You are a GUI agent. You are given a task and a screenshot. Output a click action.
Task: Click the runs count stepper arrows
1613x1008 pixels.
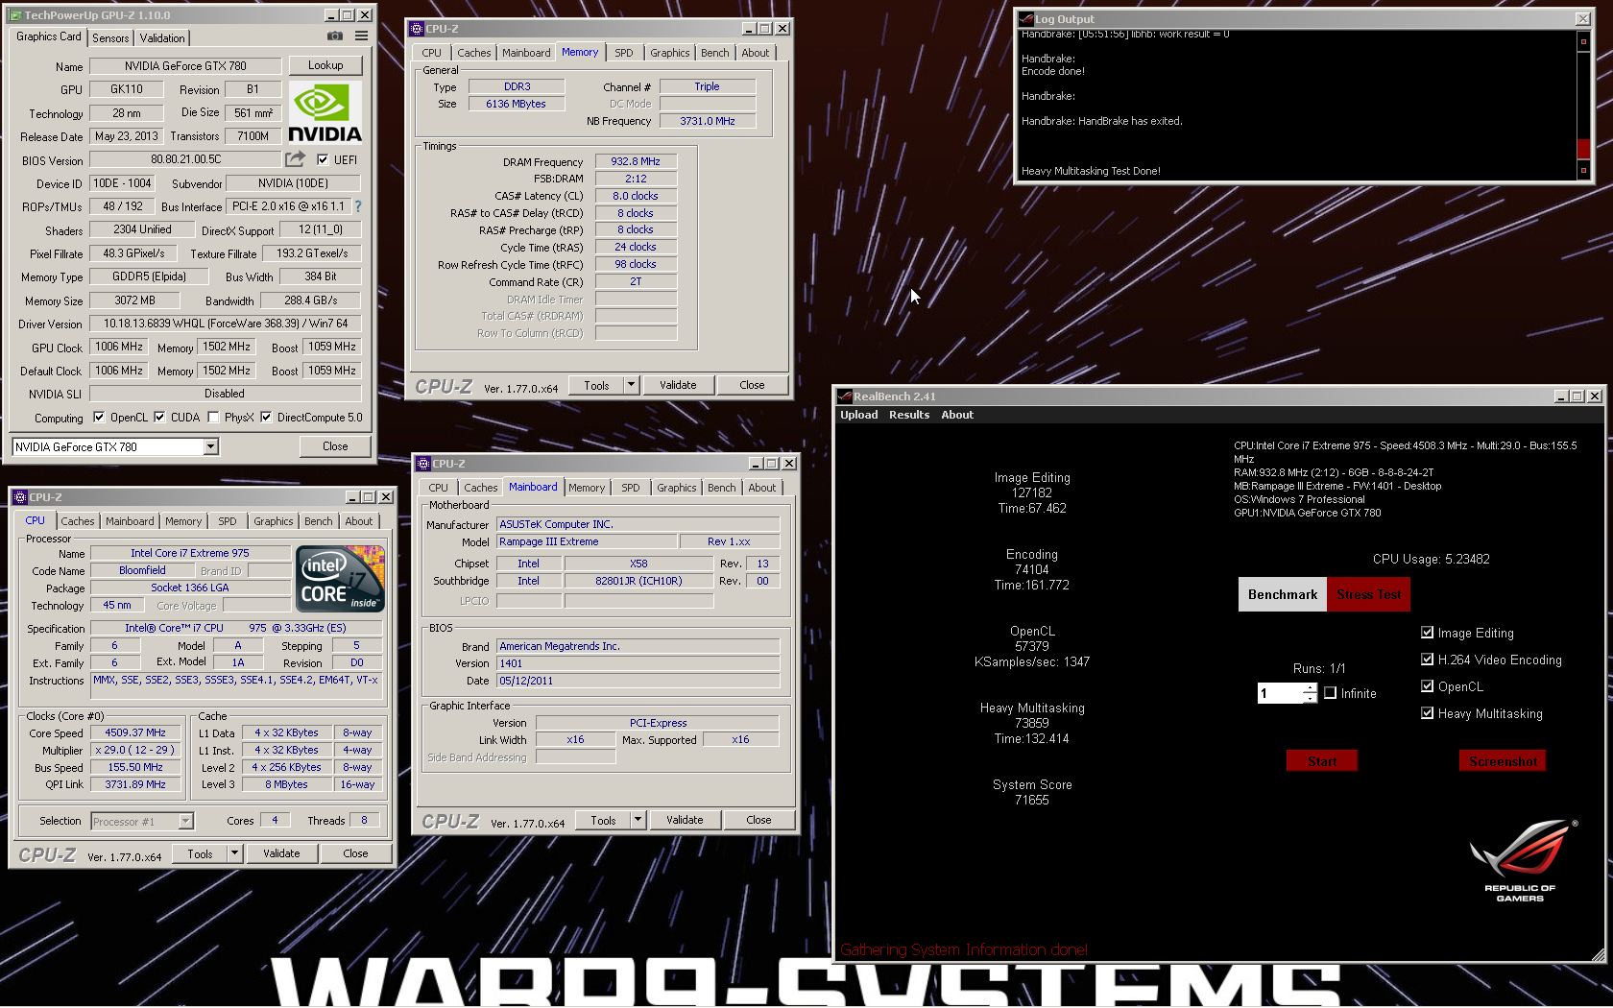(x=1310, y=693)
